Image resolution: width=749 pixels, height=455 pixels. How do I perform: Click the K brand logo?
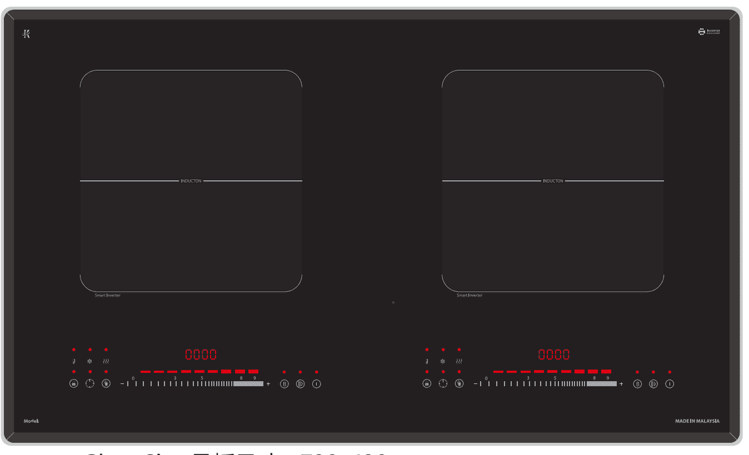pyautogui.click(x=26, y=34)
